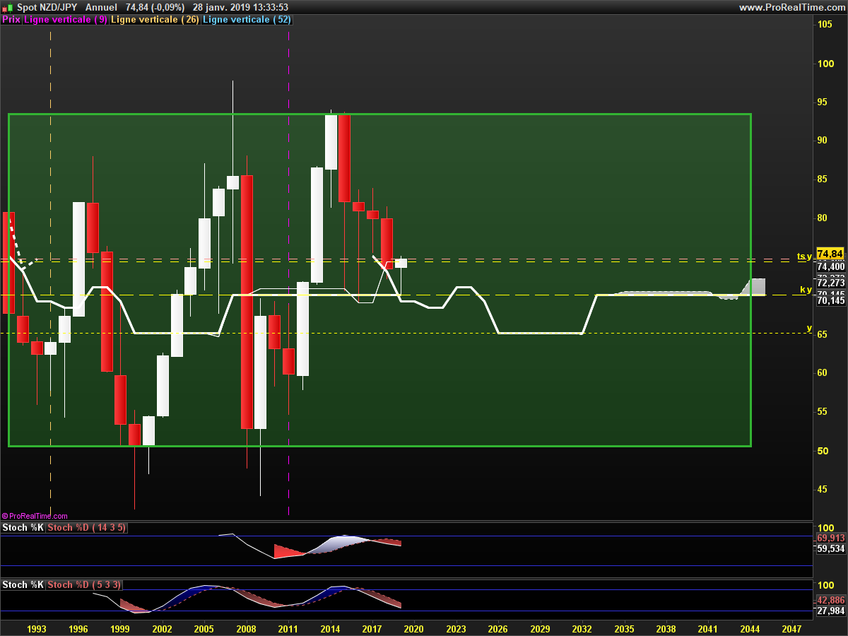Click the 69,913 stochastic value tag
This screenshot has width=848, height=636.
[x=830, y=538]
